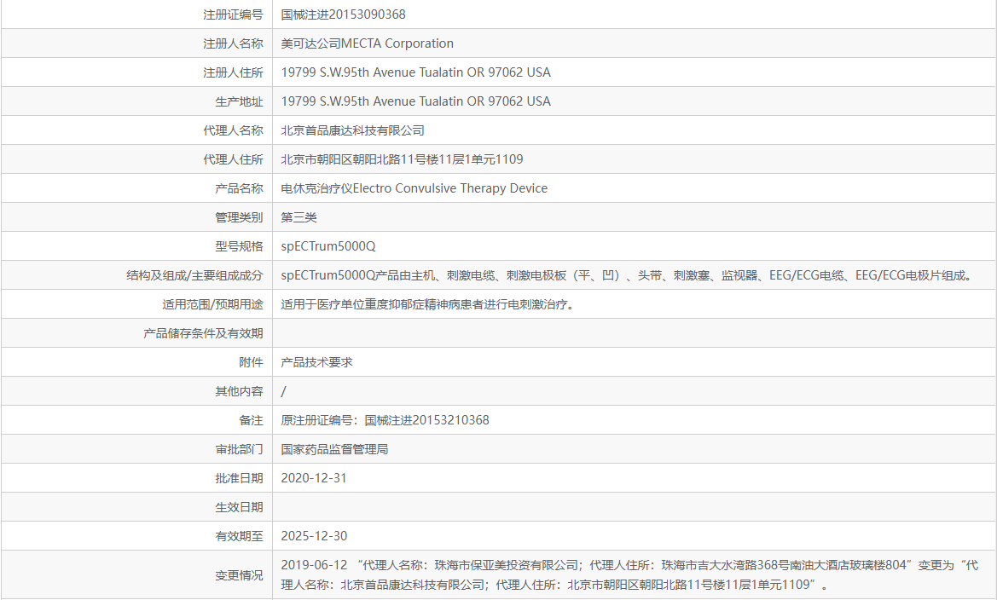Click the 其他内容 label
Screen dimensions: 997x600
coord(239,391)
